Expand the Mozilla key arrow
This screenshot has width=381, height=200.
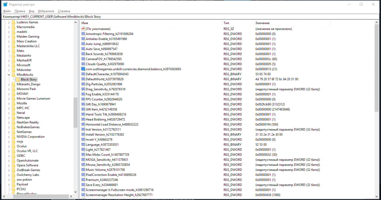9,103
